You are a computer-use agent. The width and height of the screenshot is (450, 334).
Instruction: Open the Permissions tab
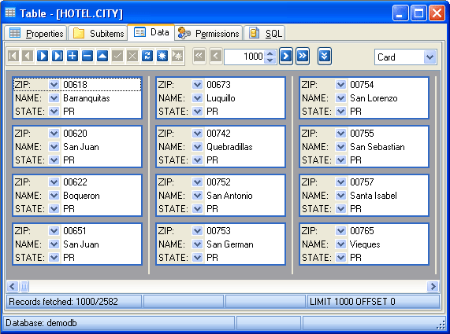[208, 34]
